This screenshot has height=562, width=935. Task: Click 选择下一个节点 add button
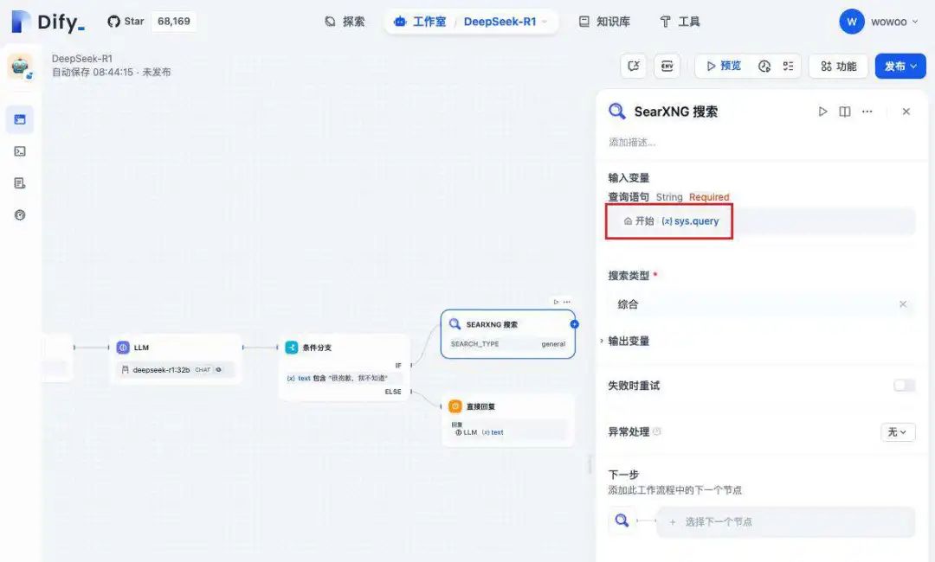pyautogui.click(x=785, y=521)
